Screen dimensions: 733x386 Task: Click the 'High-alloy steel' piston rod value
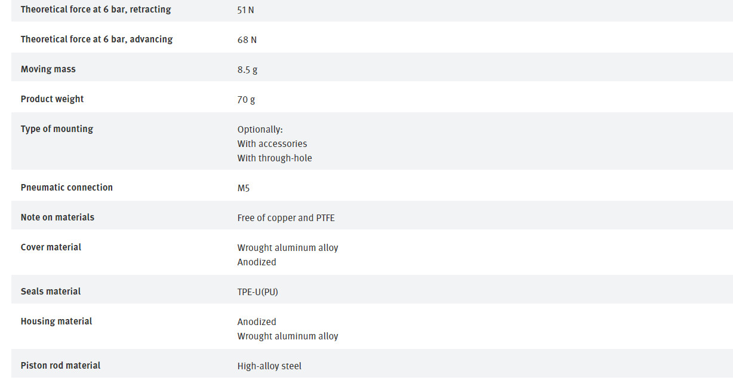point(269,366)
